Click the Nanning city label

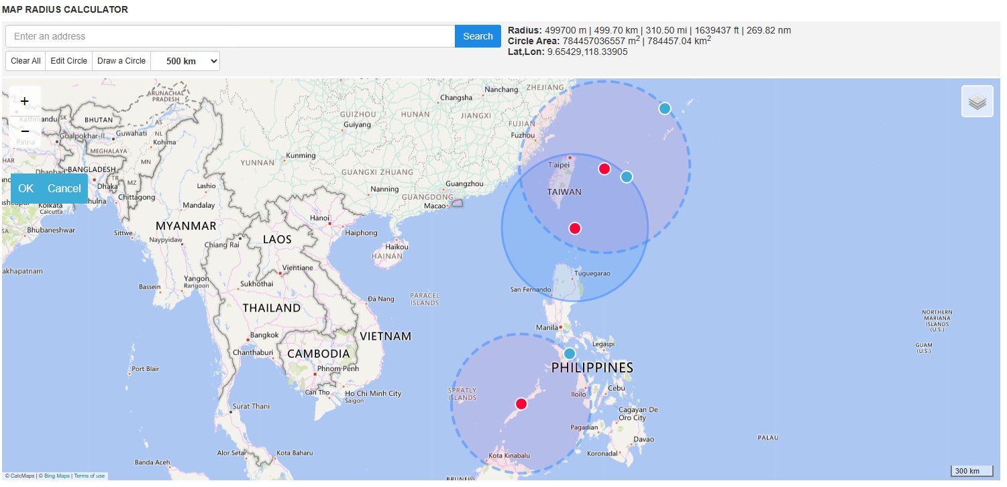384,190
